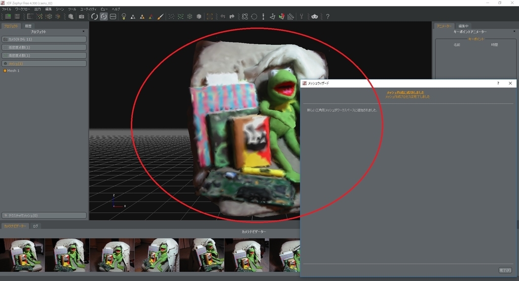The height and width of the screenshot is (281, 519).
Task: Click the atom-shaped orbit icon
Action: (x=245, y=17)
